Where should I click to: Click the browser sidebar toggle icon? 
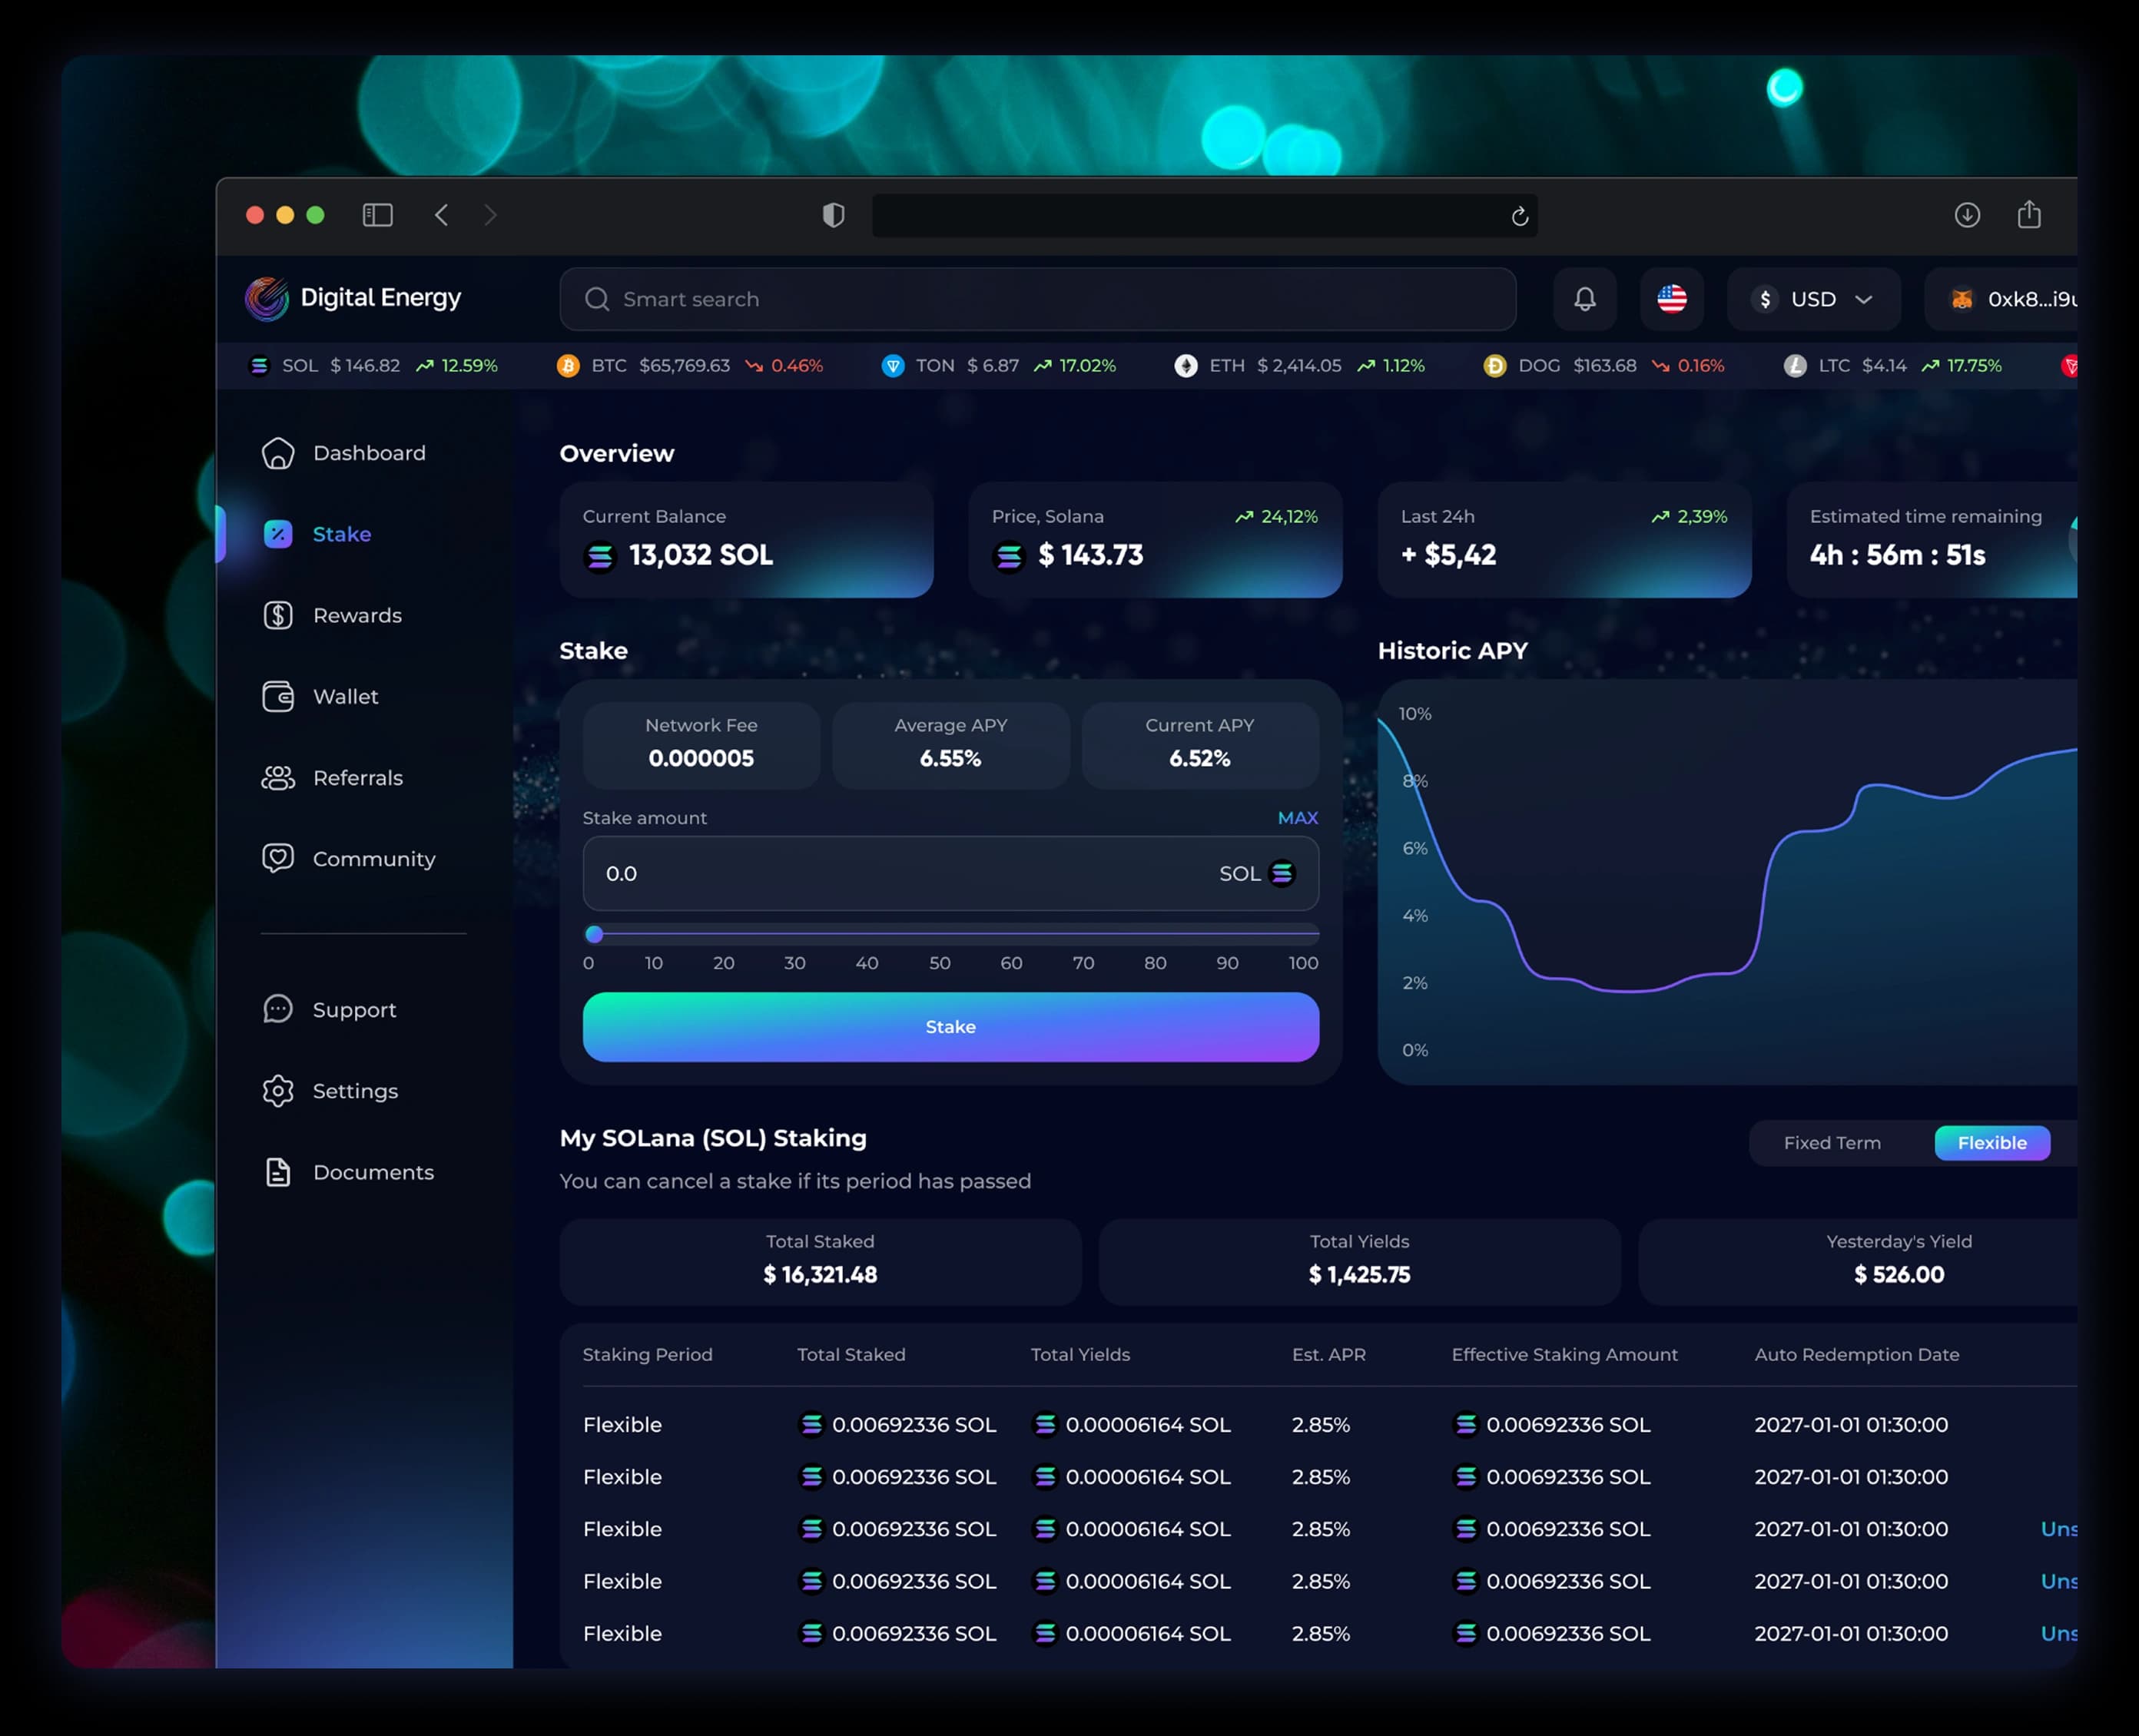[x=377, y=215]
